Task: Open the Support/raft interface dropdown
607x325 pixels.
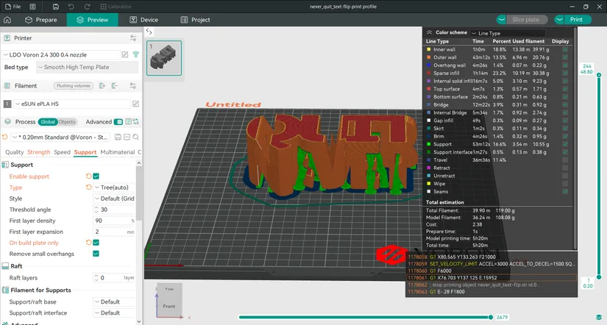Action: (x=114, y=313)
